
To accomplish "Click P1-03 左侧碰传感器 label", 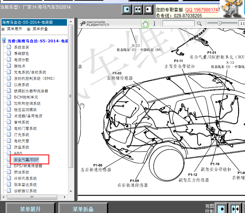I will 120,76.
